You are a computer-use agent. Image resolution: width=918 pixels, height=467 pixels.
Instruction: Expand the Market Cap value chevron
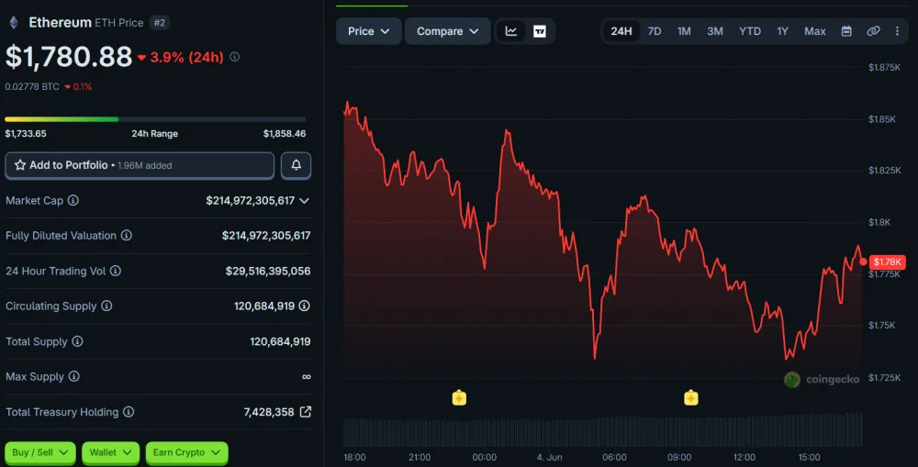pyautogui.click(x=305, y=201)
